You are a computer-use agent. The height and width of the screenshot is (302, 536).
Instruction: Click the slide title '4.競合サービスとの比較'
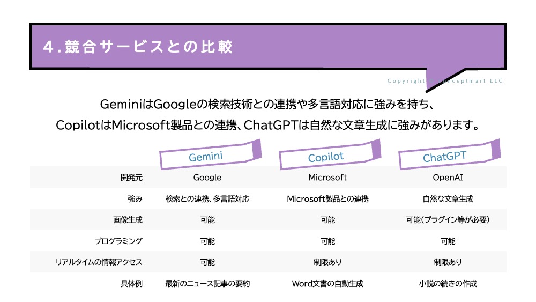(x=138, y=47)
